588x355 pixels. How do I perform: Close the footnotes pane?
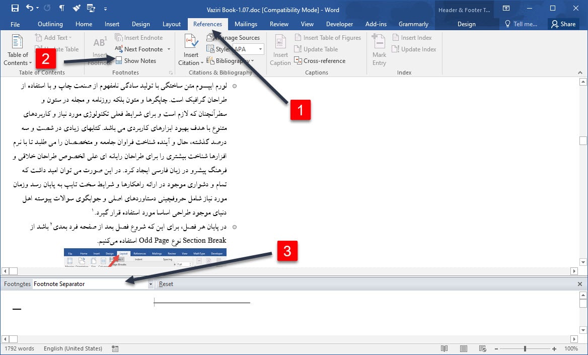pos(580,284)
